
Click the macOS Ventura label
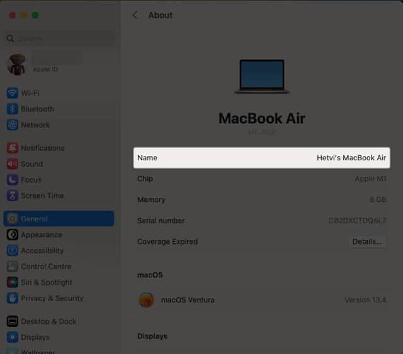(x=188, y=299)
